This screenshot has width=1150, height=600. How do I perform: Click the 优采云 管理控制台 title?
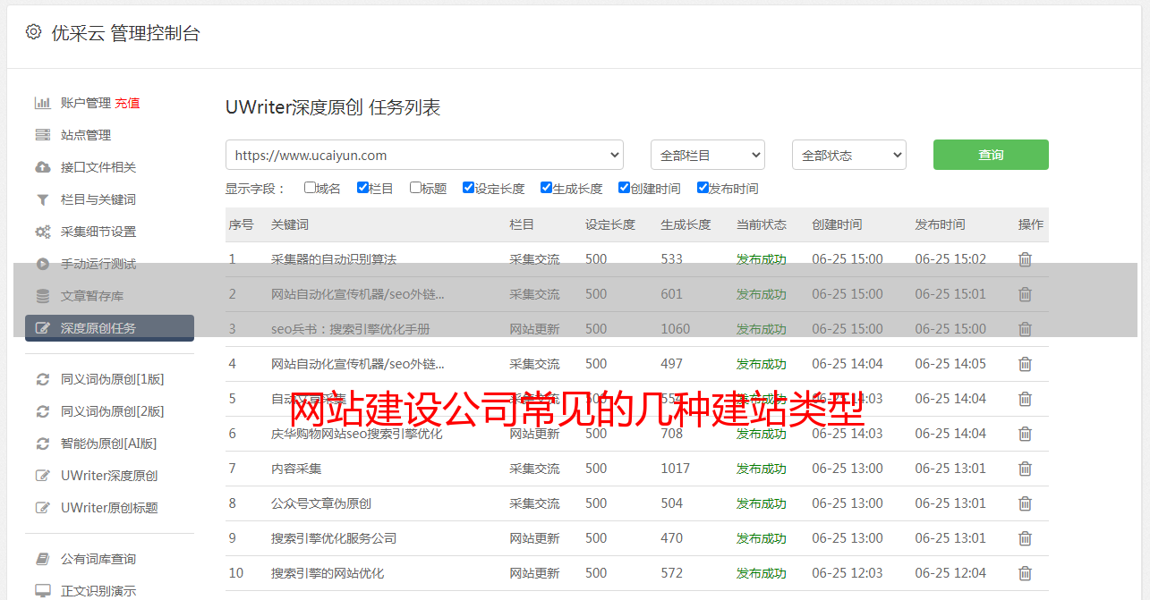coord(125,33)
